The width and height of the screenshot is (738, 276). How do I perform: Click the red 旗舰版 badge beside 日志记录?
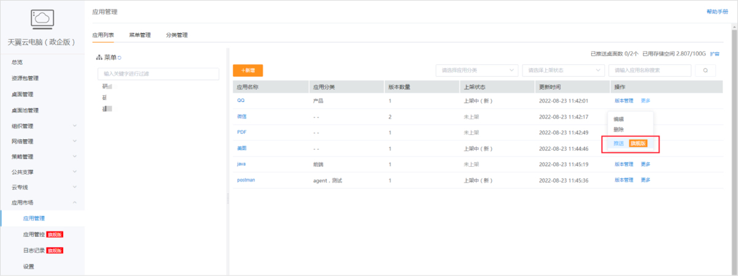tap(55, 250)
